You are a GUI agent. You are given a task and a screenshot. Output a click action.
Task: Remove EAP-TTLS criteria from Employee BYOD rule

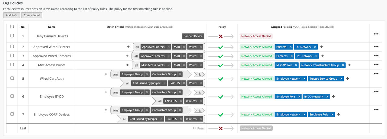(180, 101)
